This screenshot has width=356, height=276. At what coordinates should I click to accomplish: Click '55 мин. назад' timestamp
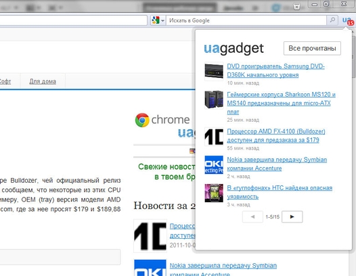click(243, 148)
